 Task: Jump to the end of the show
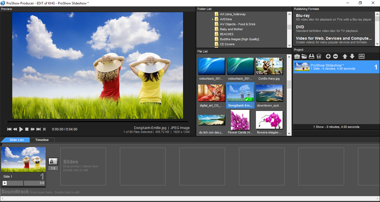pyautogui.click(x=39, y=129)
